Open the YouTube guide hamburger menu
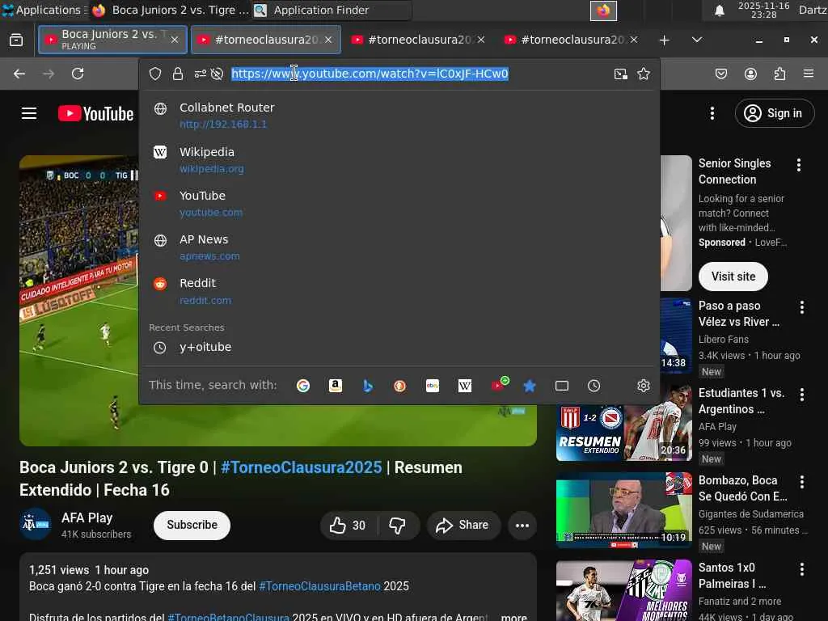Viewport: 828px width, 621px height. (x=29, y=113)
